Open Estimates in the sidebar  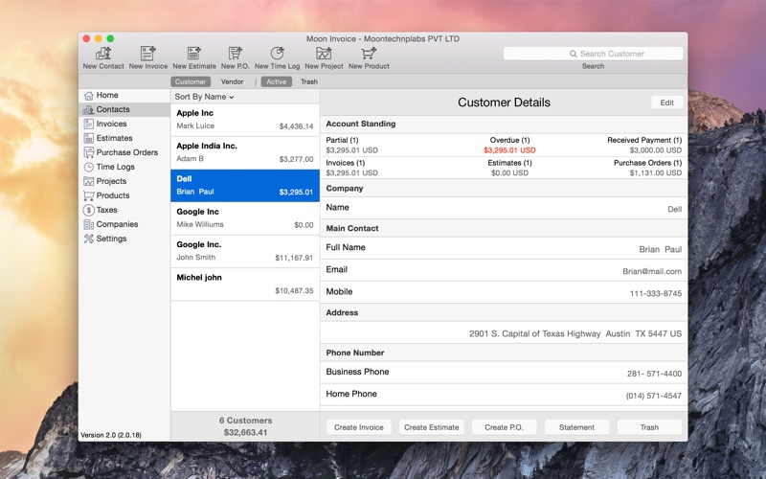click(x=124, y=138)
